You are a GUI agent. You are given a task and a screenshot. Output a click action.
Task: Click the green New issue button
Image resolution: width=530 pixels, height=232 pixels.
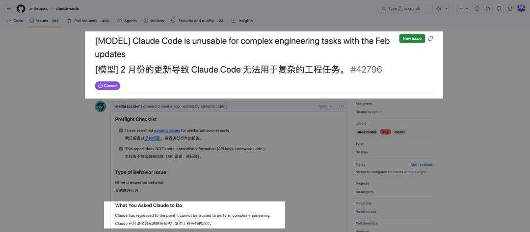(x=412, y=38)
